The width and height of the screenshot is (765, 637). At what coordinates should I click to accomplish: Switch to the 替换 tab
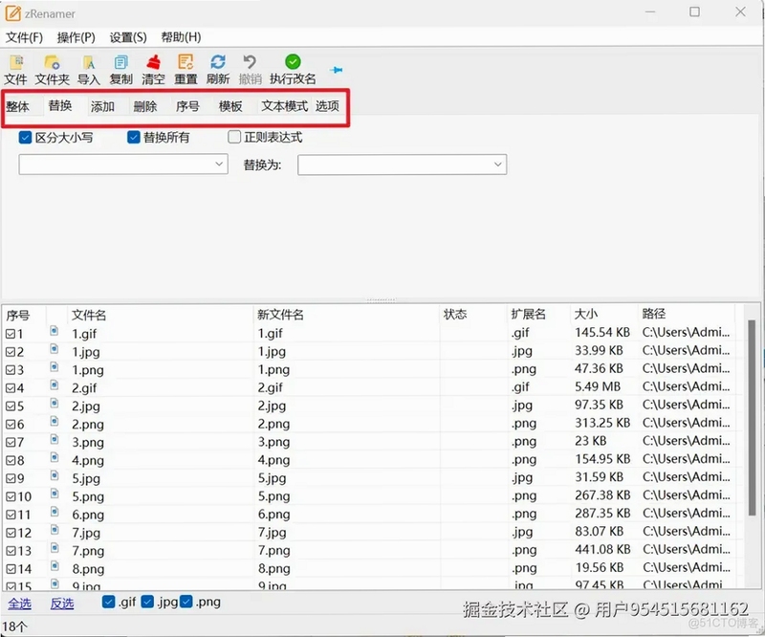pyautogui.click(x=60, y=105)
